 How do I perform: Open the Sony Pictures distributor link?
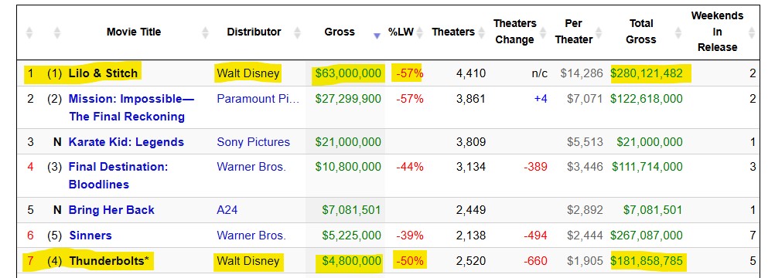click(x=253, y=142)
